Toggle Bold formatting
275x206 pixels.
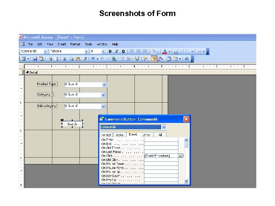[x=110, y=51]
